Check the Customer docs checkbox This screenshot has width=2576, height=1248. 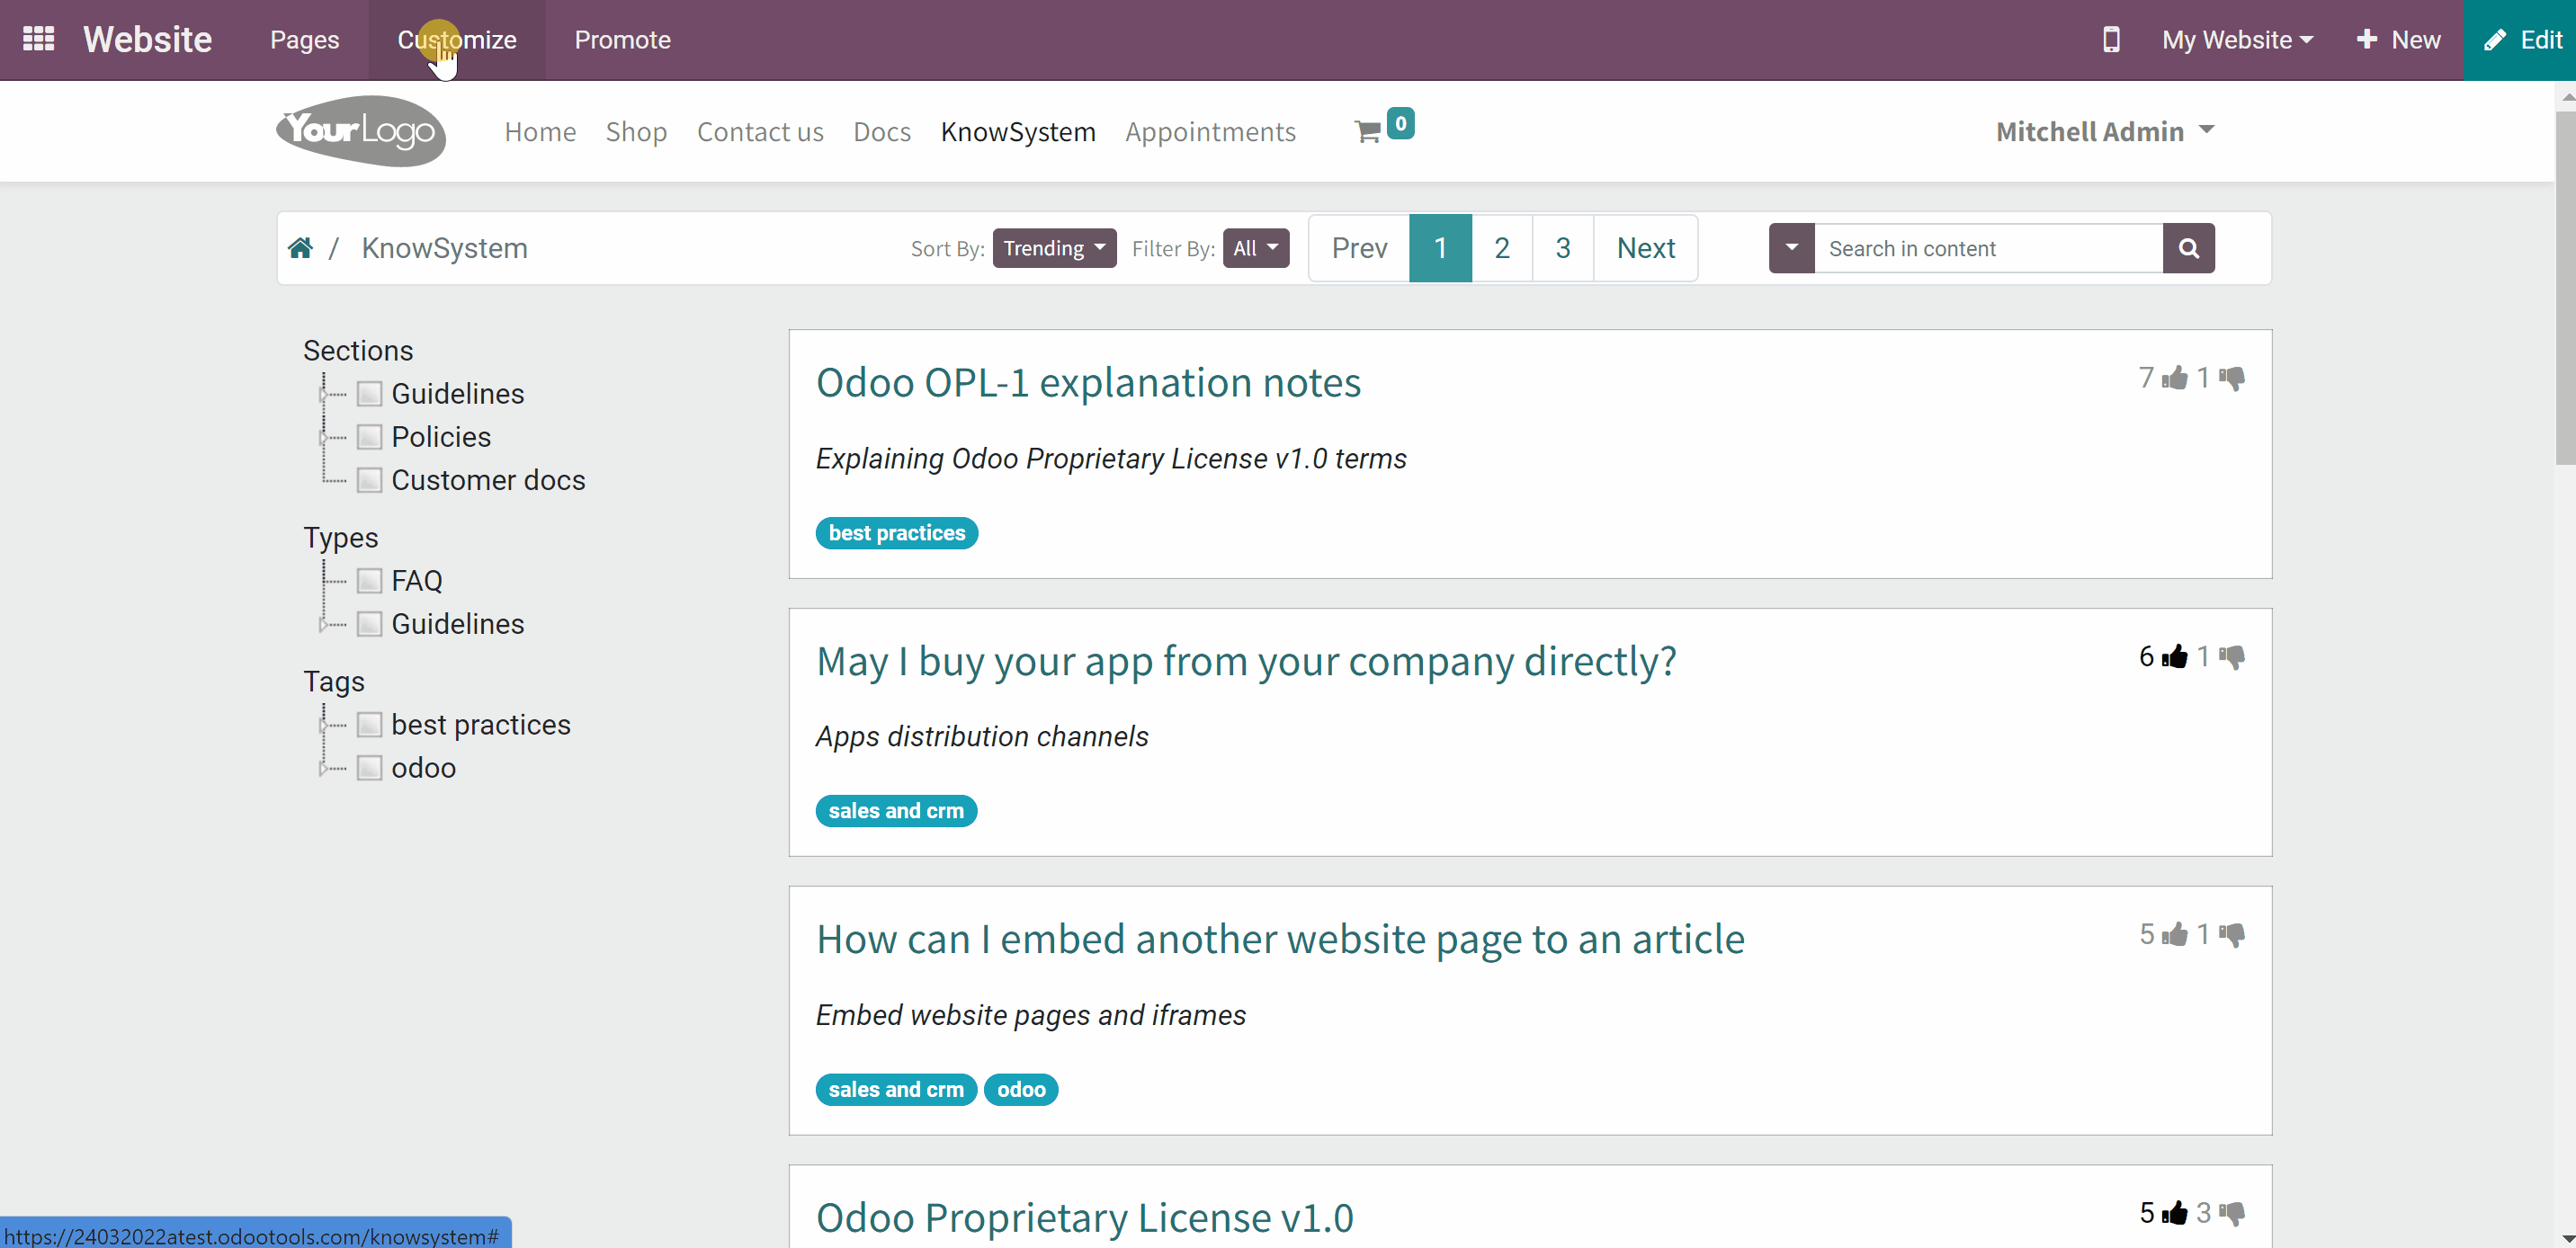coord(369,480)
